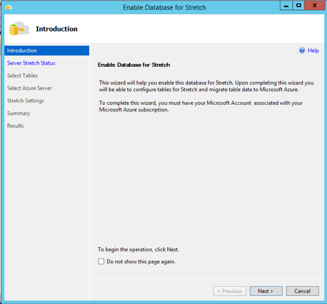Close the wizard with the red X
Screen dimensions: 327x304
tap(315, 6)
